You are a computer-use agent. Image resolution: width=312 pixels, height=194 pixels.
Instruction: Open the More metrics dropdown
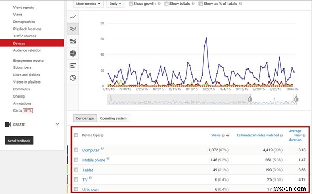coord(88,4)
